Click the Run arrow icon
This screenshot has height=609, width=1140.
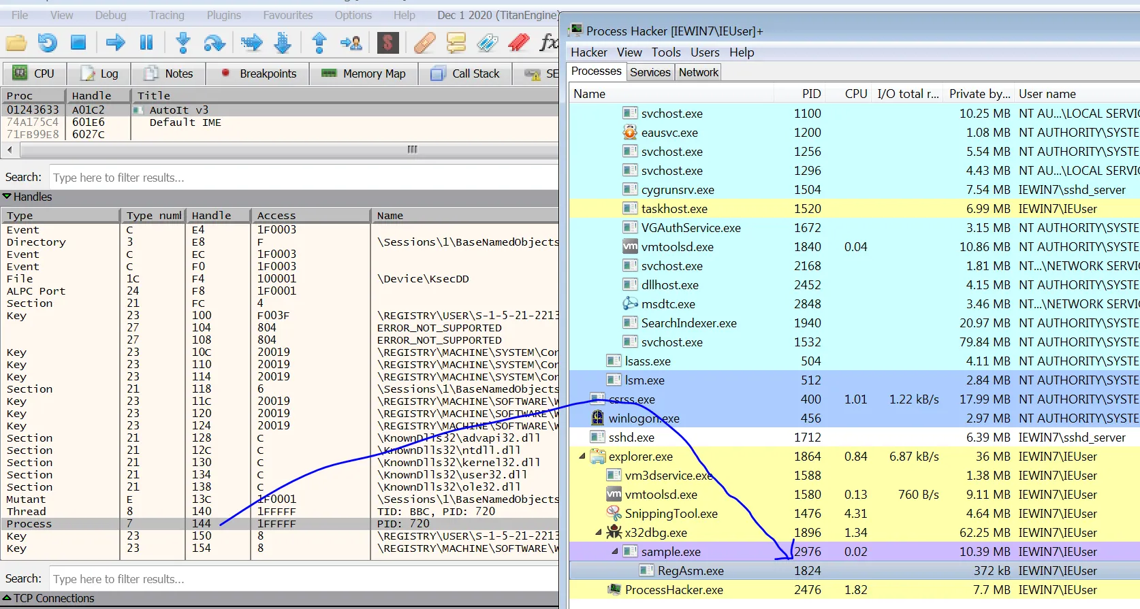coord(115,43)
